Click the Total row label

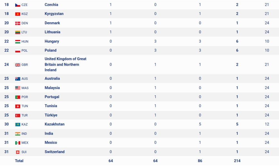click(x=19, y=161)
